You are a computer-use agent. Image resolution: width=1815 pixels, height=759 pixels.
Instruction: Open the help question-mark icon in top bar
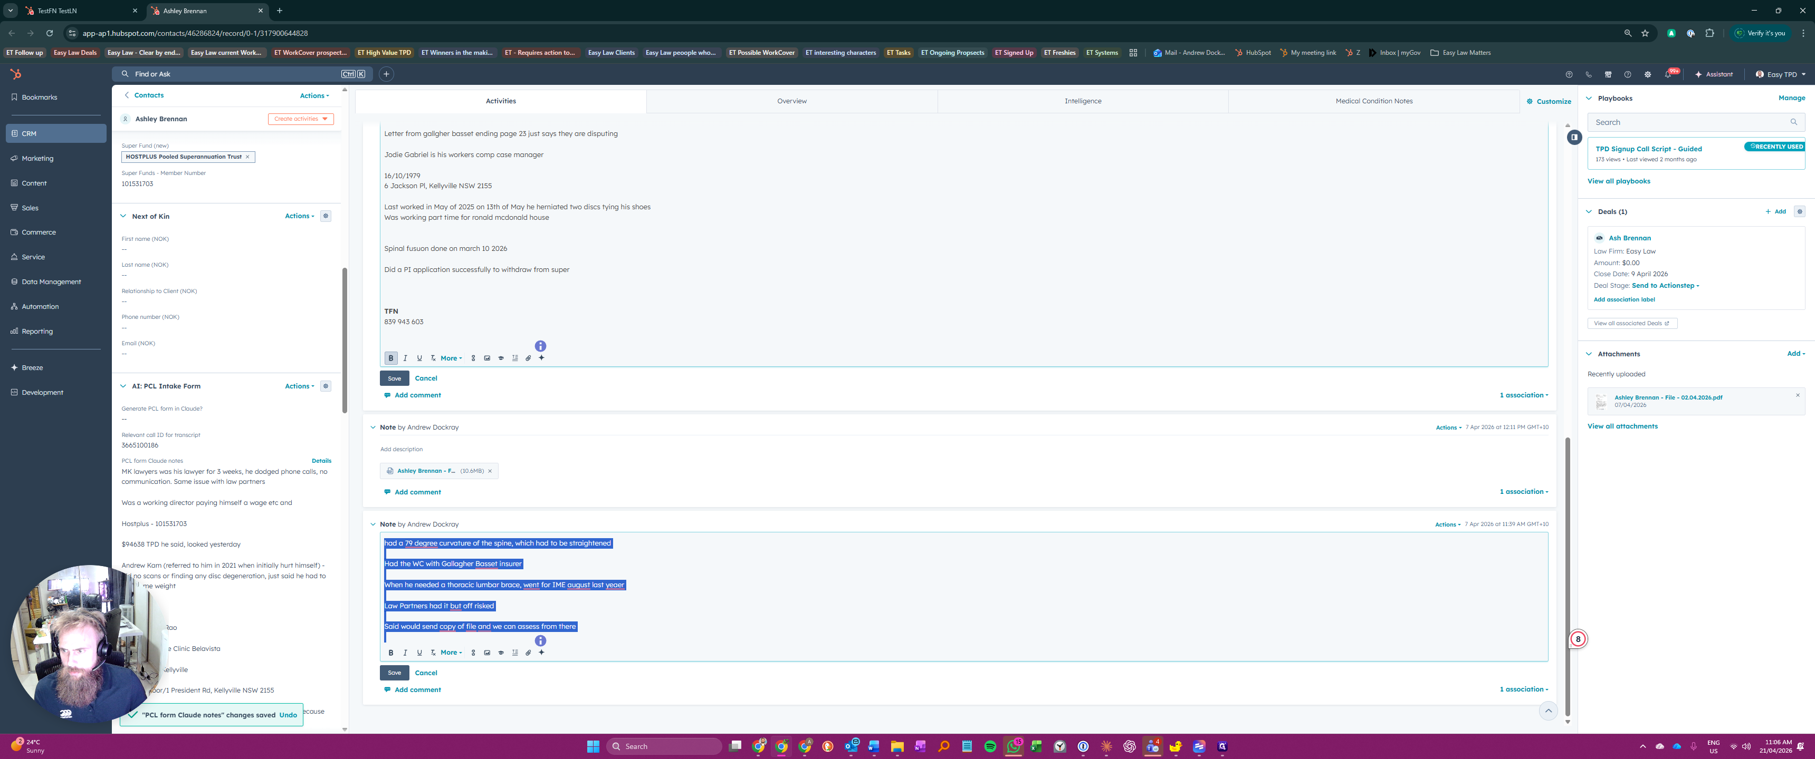point(1628,74)
